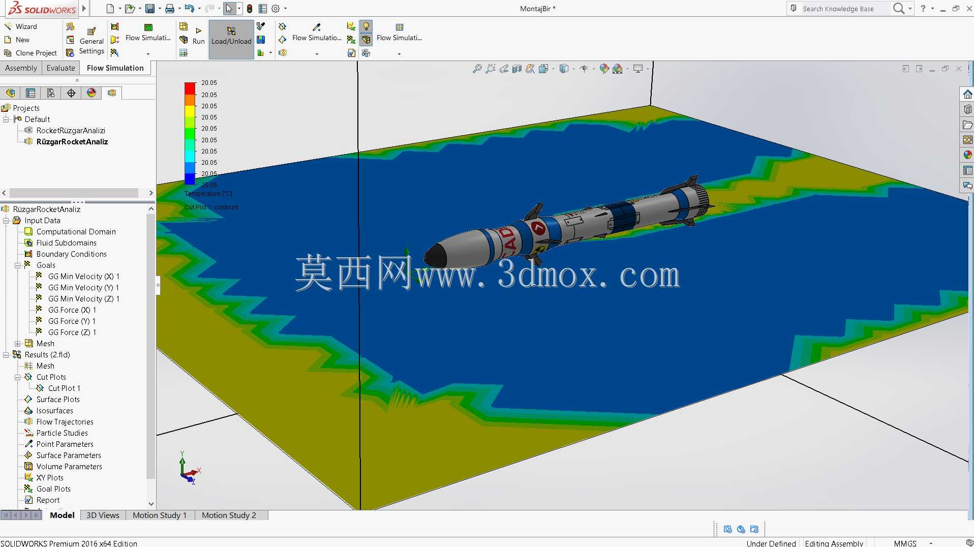Image resolution: width=974 pixels, height=547 pixels.
Task: Open the Help question mark menu
Action: [923, 9]
